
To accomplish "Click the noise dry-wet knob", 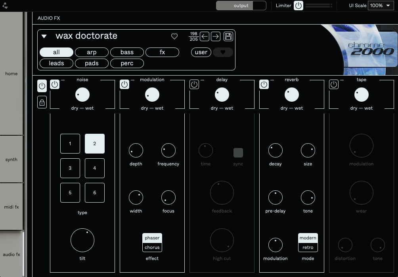I will pyautogui.click(x=82, y=95).
